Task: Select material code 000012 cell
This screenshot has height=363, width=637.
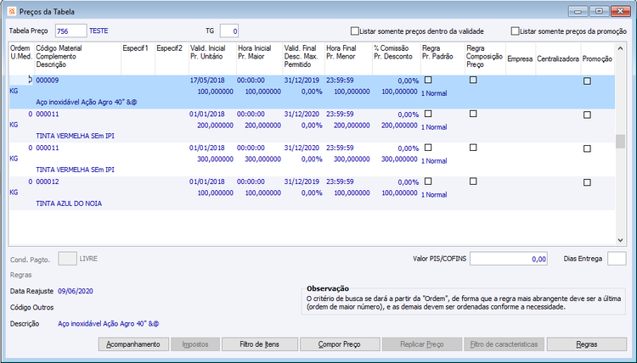Action: (48, 181)
